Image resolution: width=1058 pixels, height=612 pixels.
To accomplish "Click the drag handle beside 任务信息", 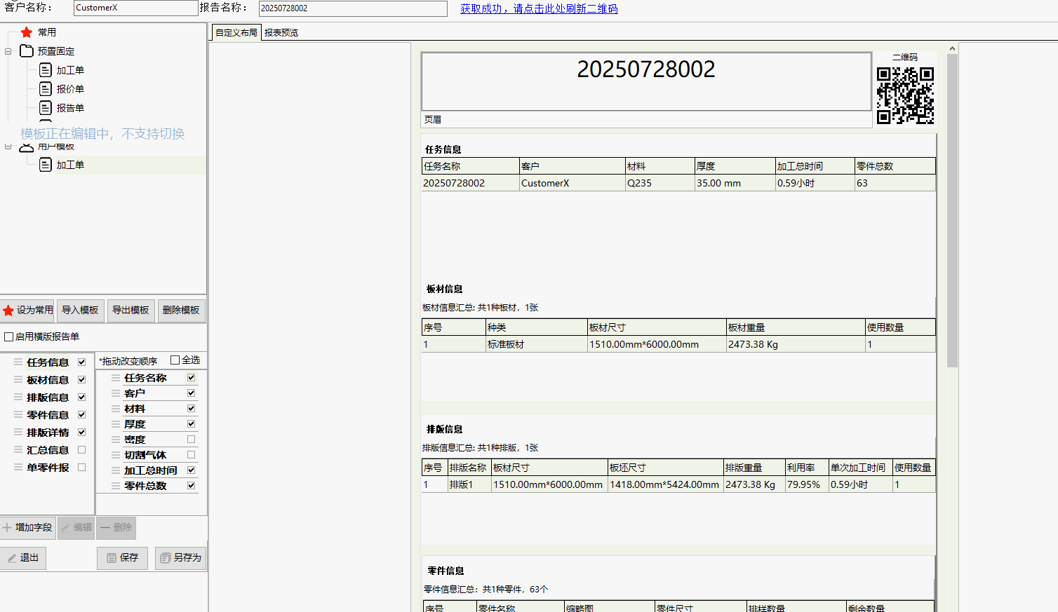I will (x=18, y=362).
